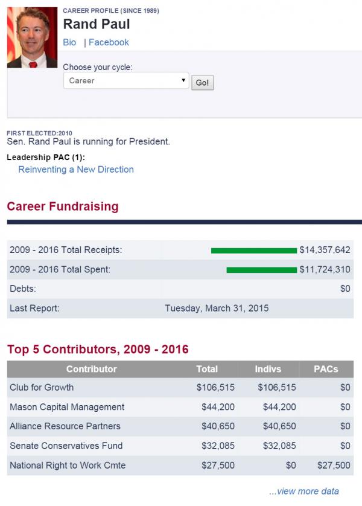Click the Go! button
Viewport: 362px width, 506px height.
[x=203, y=83]
